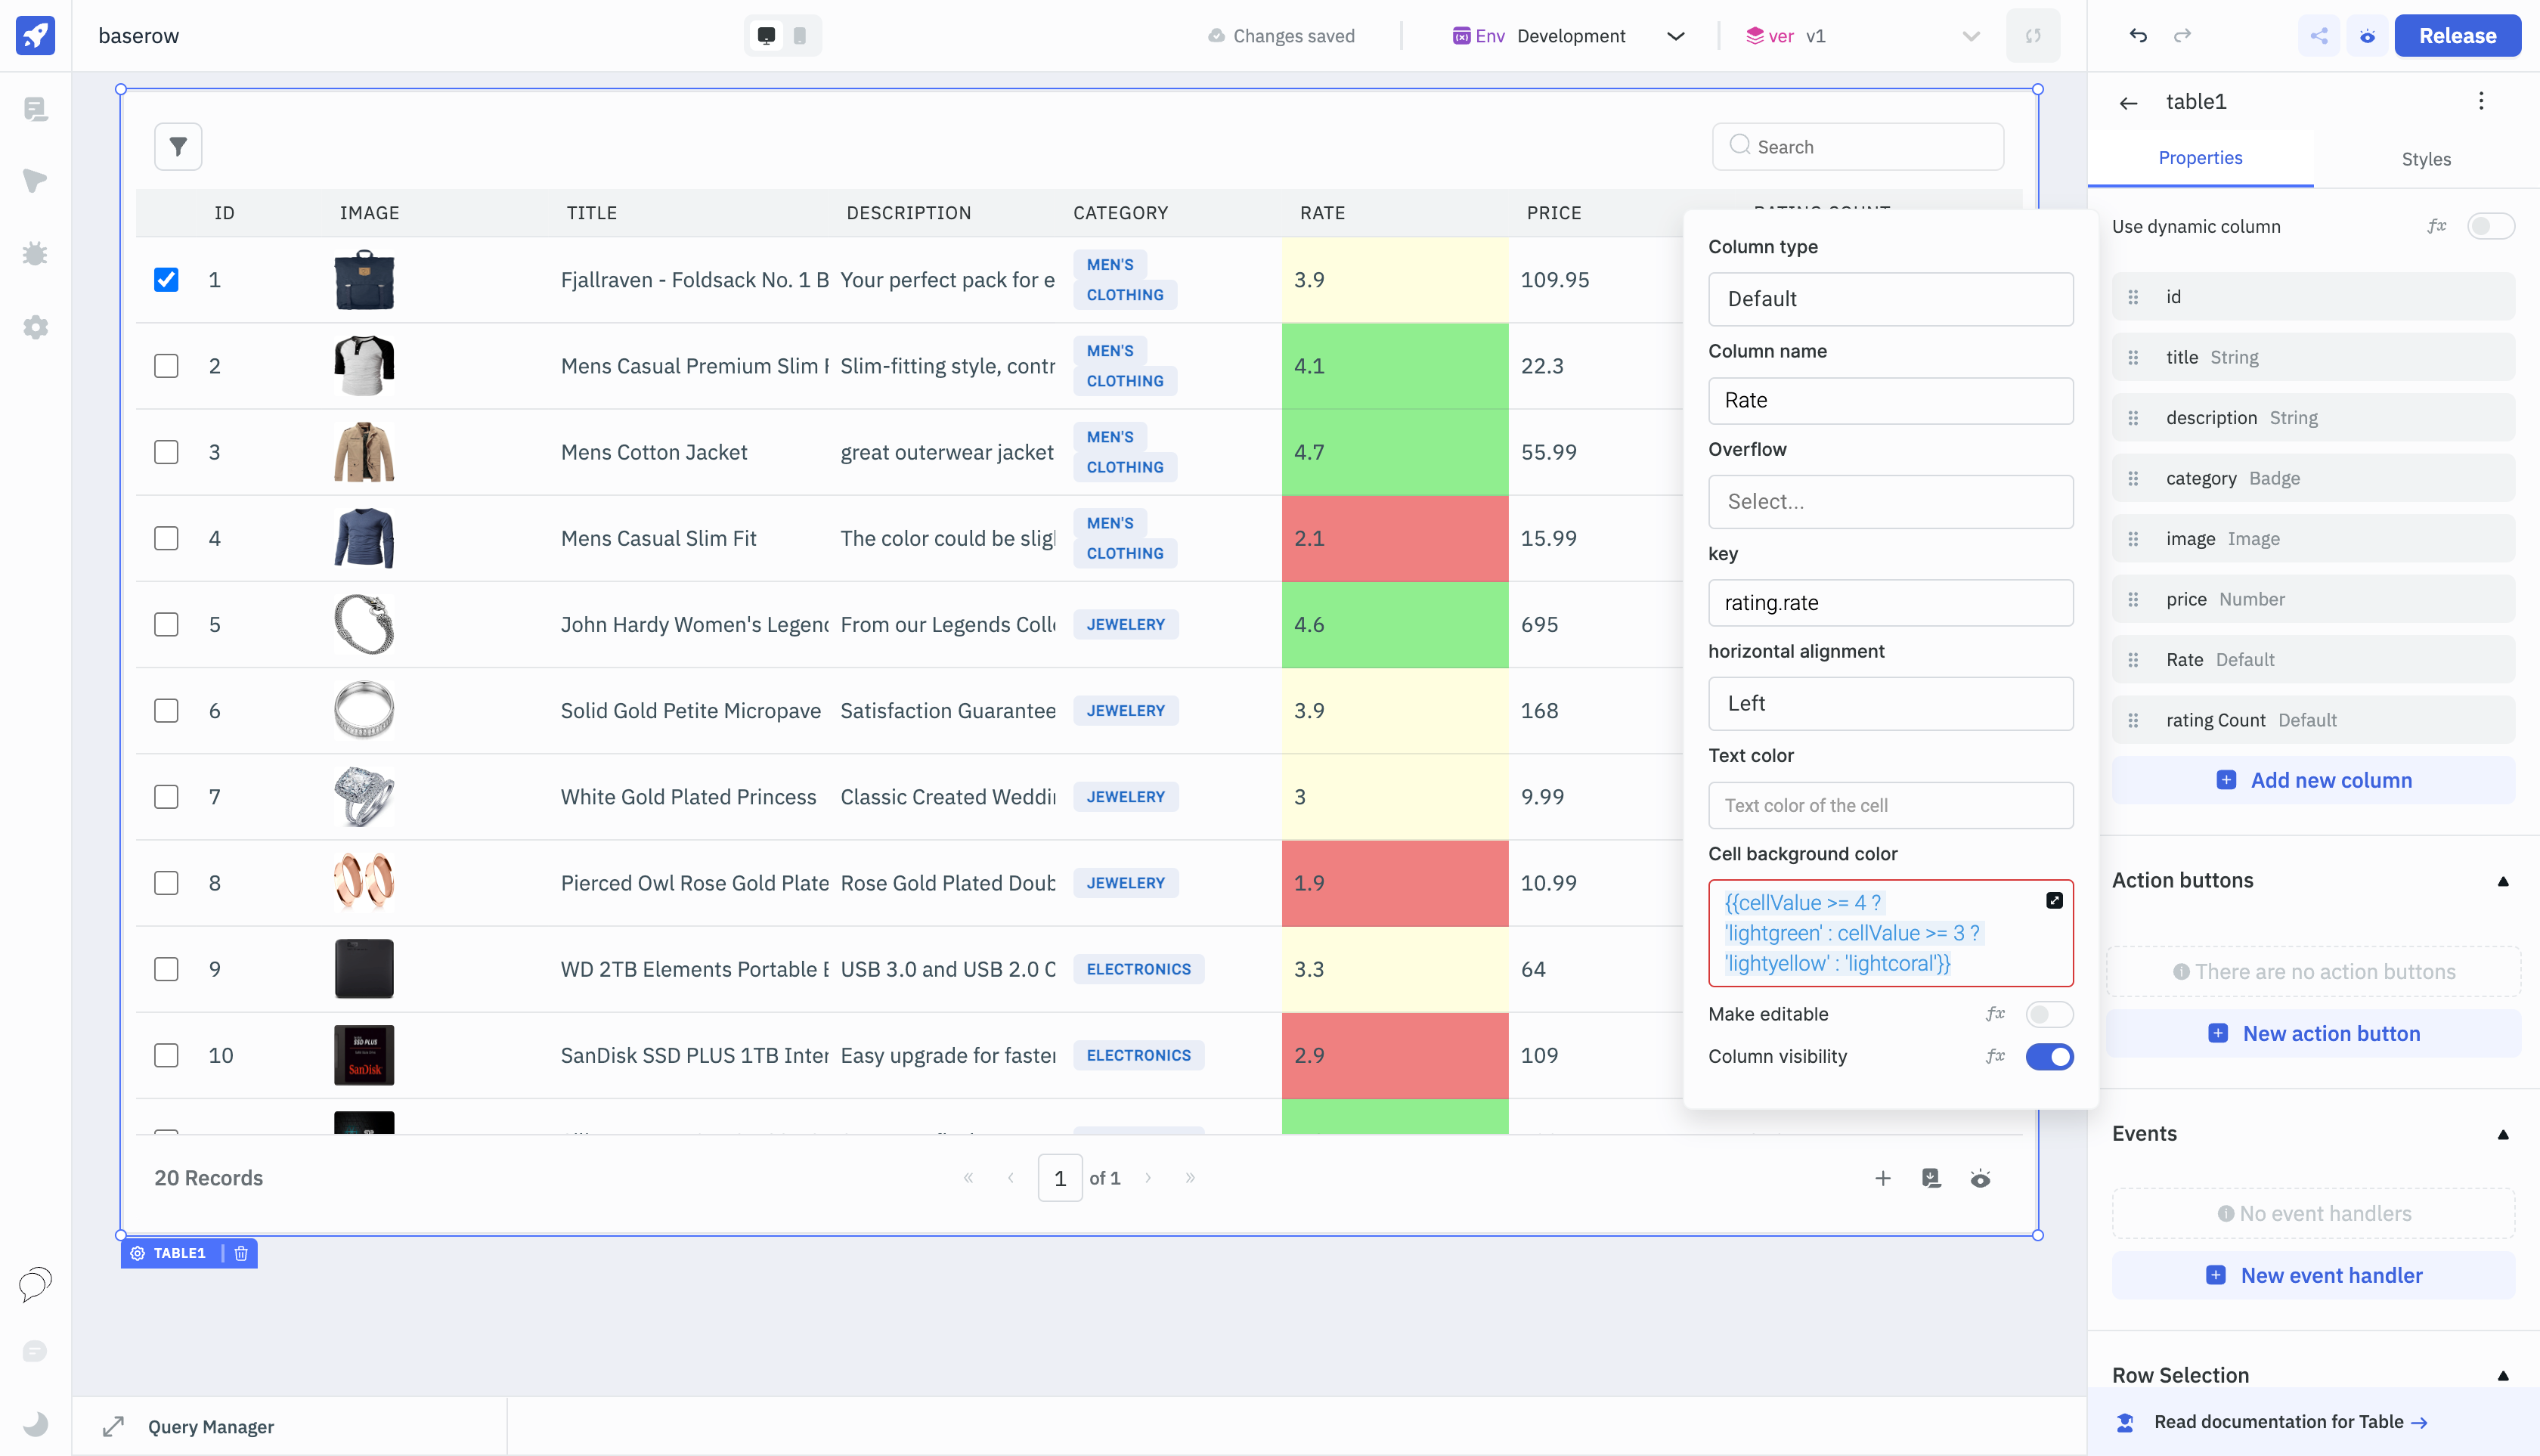The height and width of the screenshot is (1456, 2540).
Task: Click the add row plus icon
Action: click(1883, 1178)
